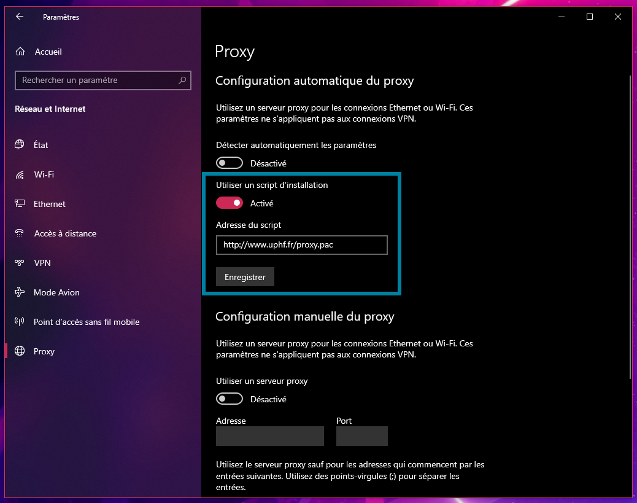The image size is (637, 503).
Task: Click the Port field under manual configuration
Action: pyautogui.click(x=361, y=436)
